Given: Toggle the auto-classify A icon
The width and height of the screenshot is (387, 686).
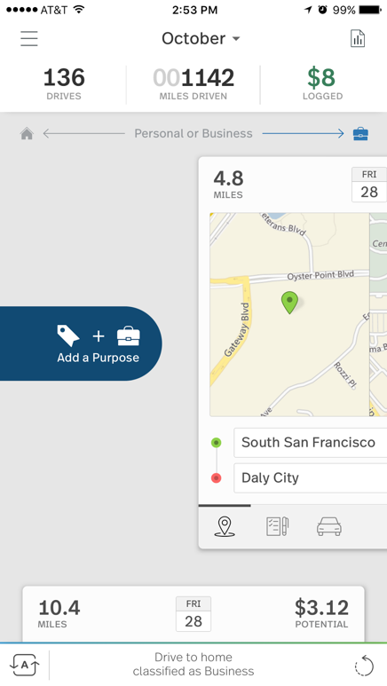Looking at the screenshot, I should coord(25,666).
